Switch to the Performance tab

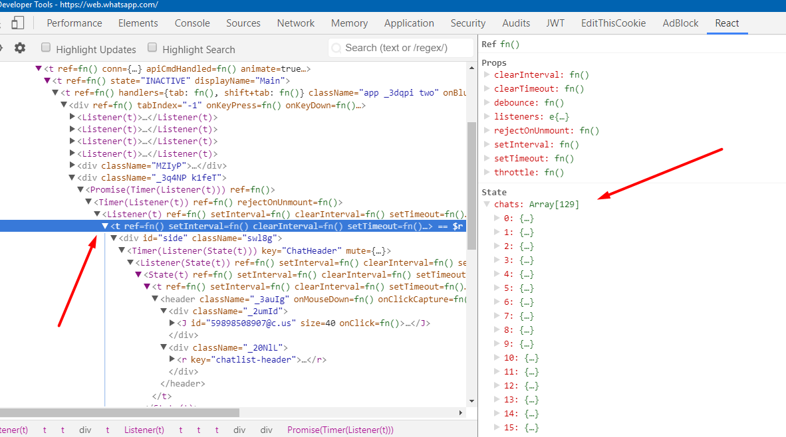[x=74, y=23]
